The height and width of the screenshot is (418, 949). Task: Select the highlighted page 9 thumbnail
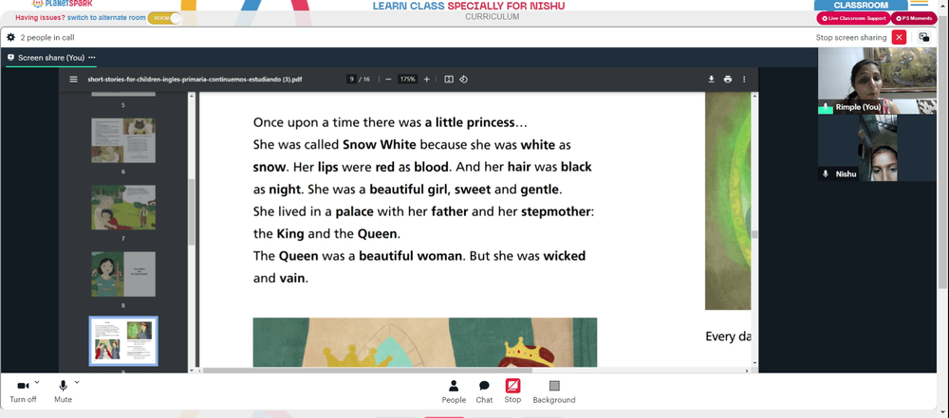[123, 341]
